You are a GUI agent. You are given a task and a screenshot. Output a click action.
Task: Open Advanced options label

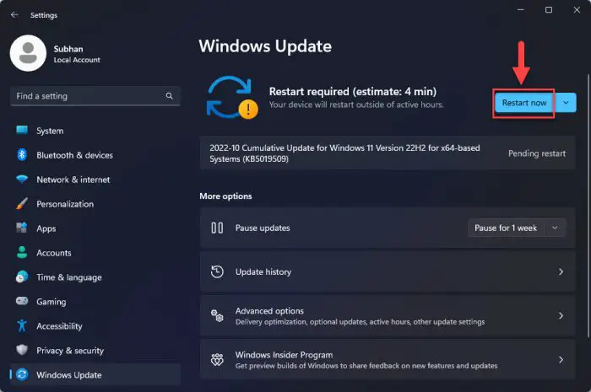pos(269,311)
